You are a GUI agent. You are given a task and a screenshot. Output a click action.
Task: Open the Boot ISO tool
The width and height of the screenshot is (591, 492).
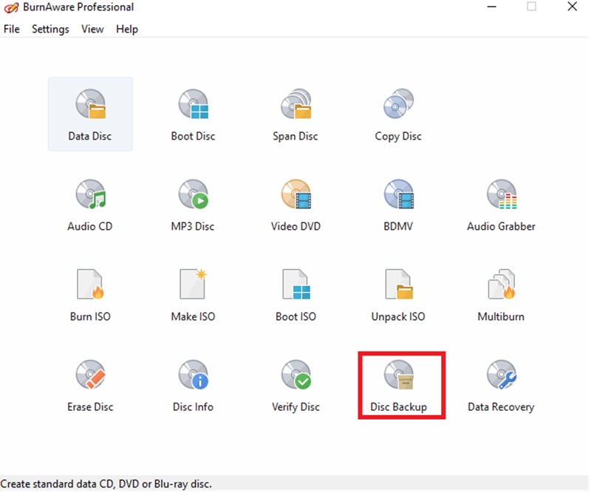tap(295, 295)
